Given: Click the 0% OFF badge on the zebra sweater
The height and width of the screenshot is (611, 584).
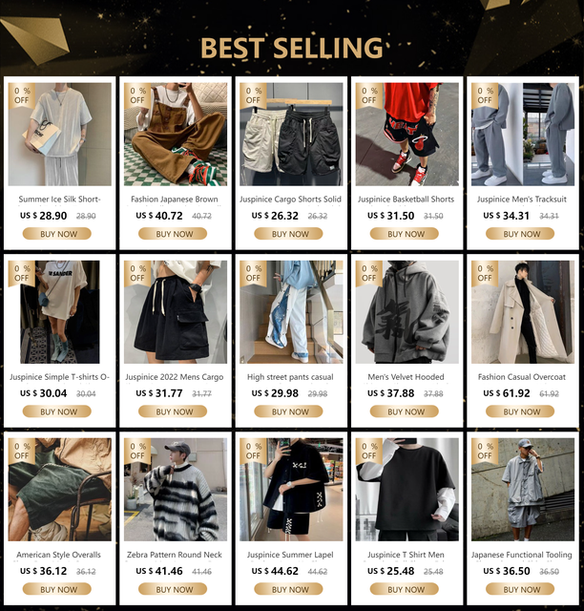Looking at the screenshot, I should click(137, 451).
